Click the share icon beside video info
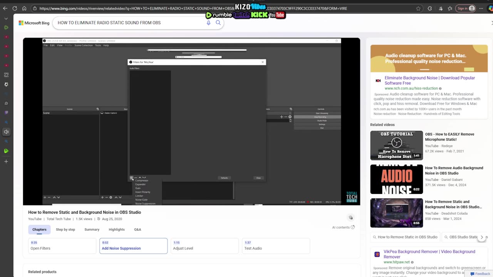Viewport: 493px width, 277px height. coord(350,218)
